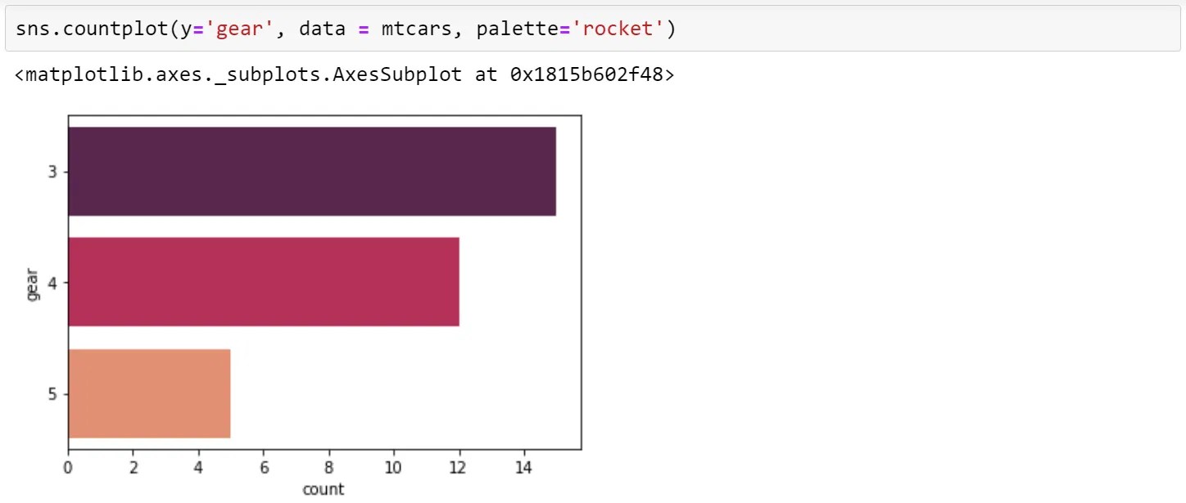Screen dimensions: 1186x503
Task: Click the gear tick label 3
Action: click(54, 172)
